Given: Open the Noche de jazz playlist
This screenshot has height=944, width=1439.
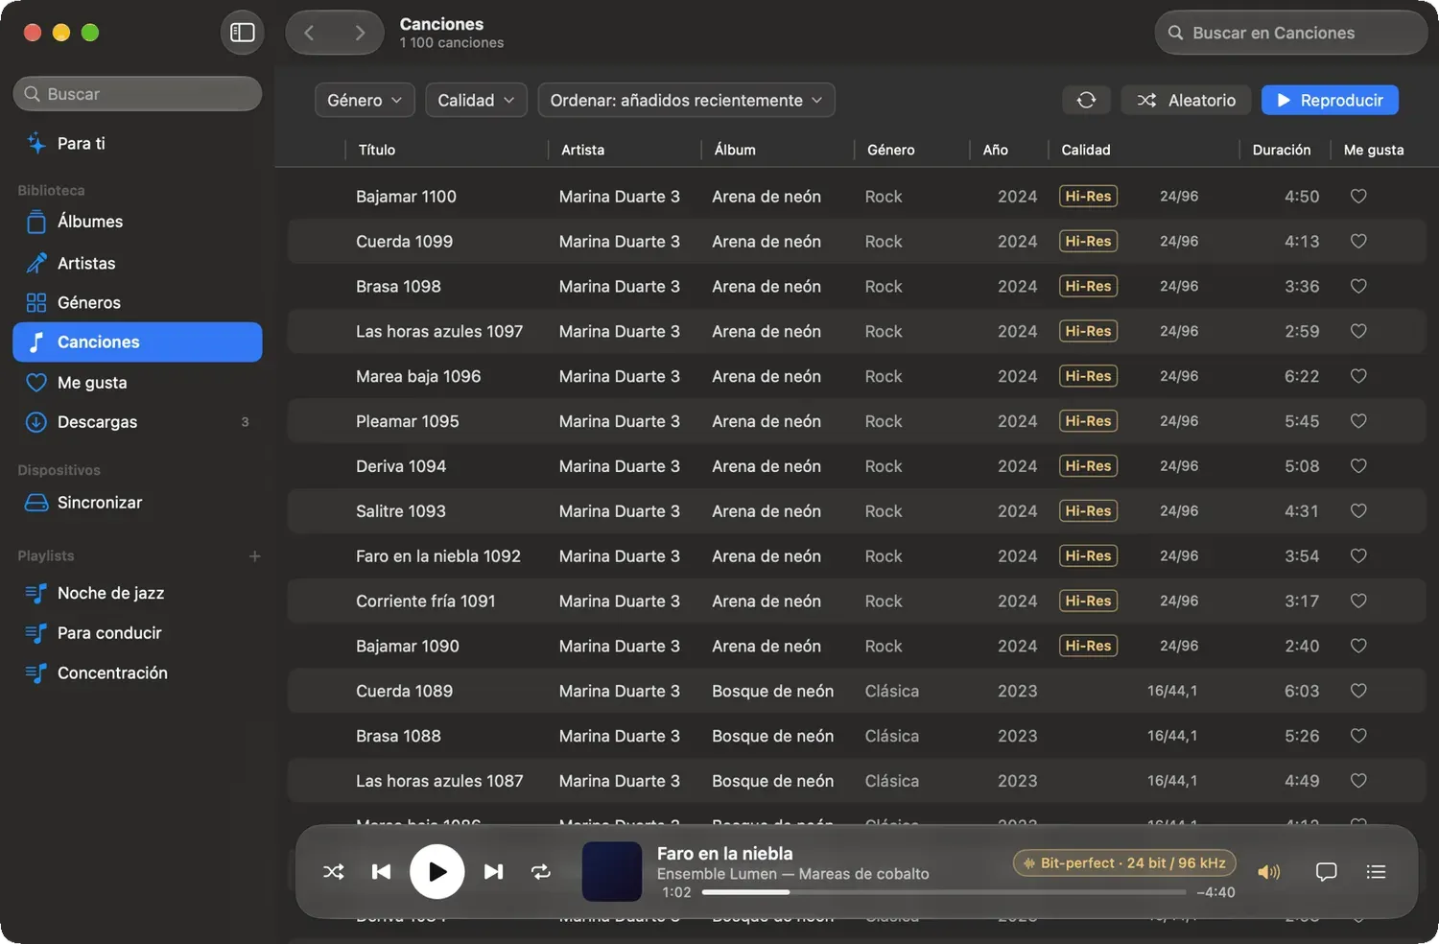Looking at the screenshot, I should 137,593.
